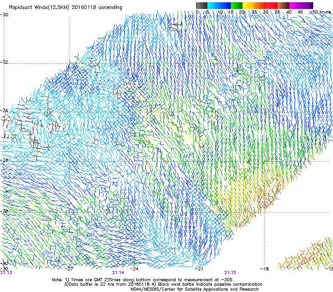
Task: Click the legend tick label '40'
Action: pos(289,12)
